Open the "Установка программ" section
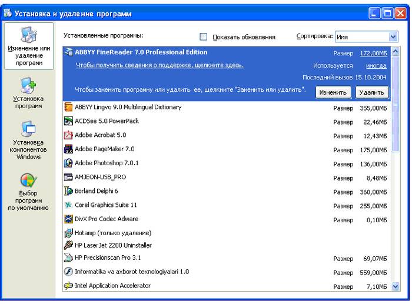 click(x=28, y=94)
